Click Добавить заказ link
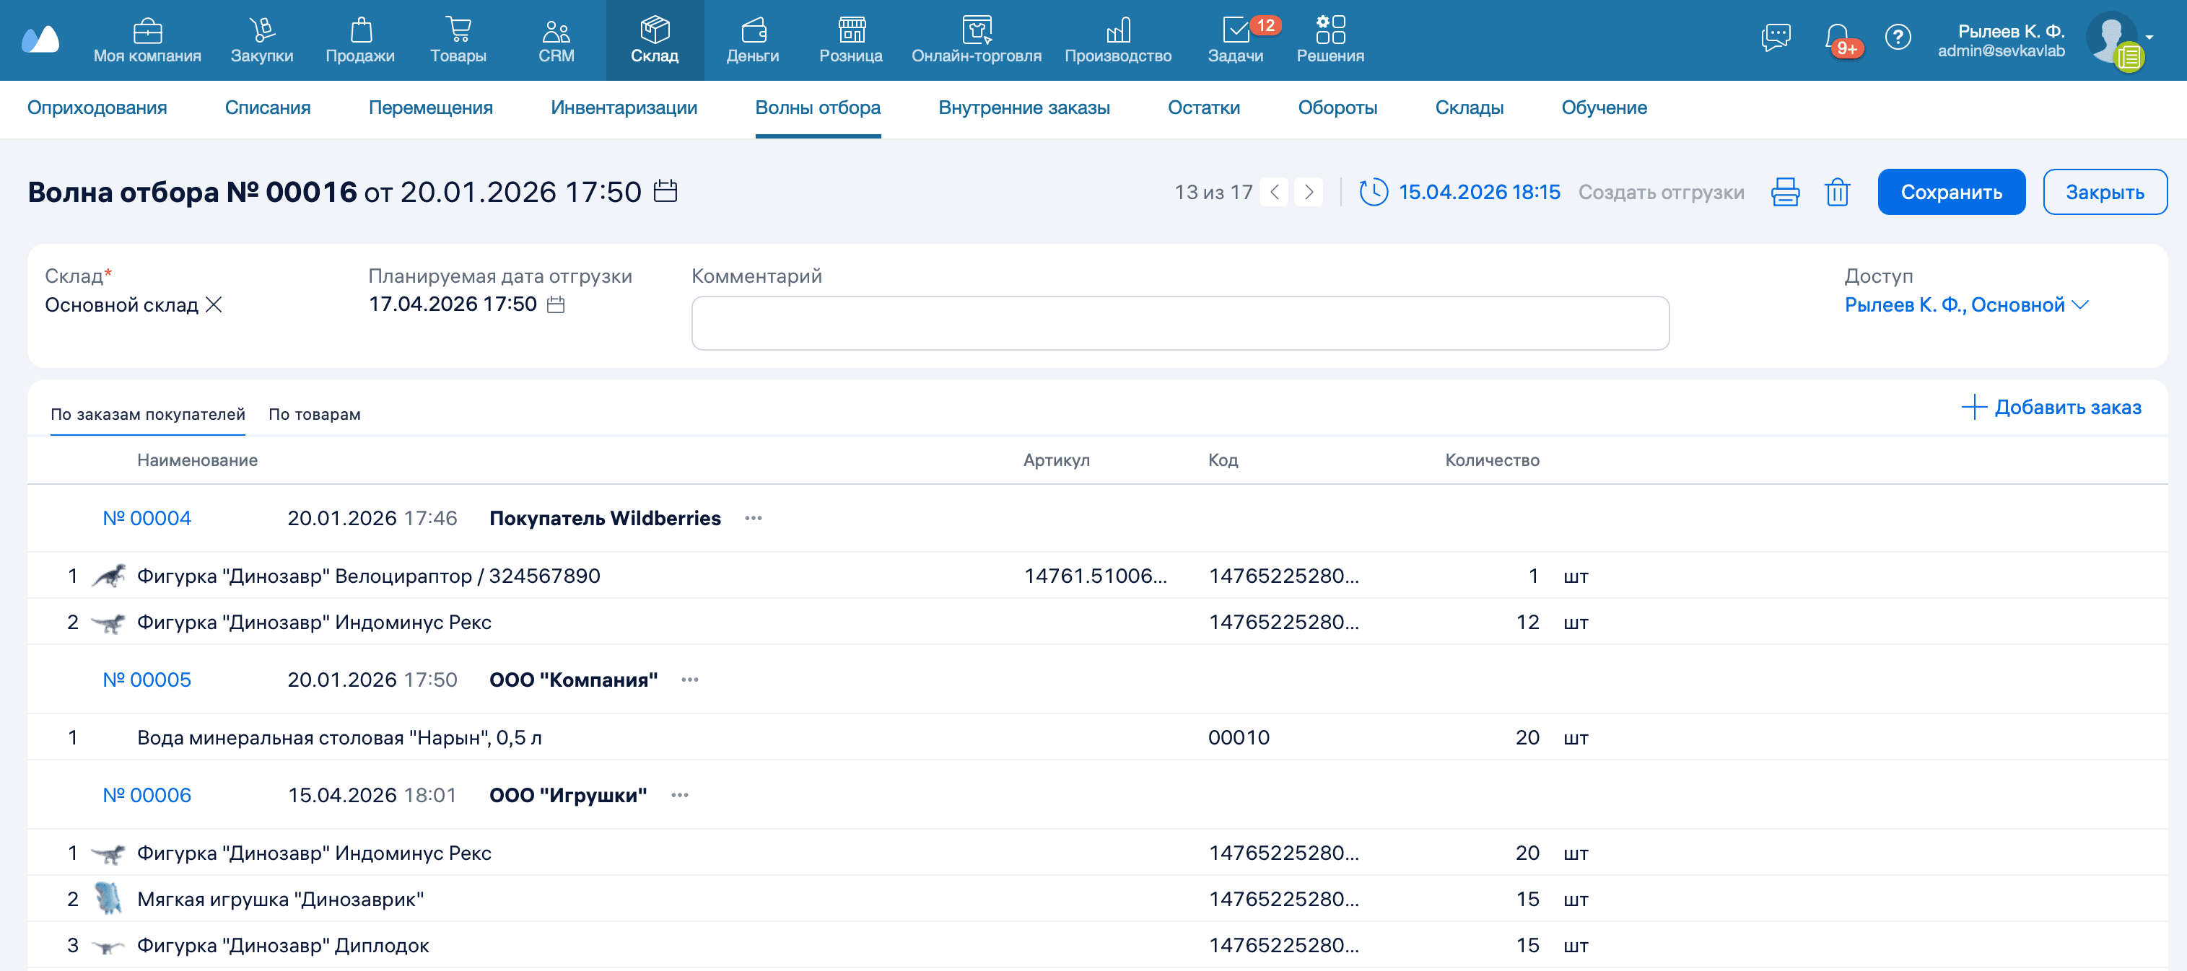Image resolution: width=2187 pixels, height=971 pixels. pos(2051,408)
